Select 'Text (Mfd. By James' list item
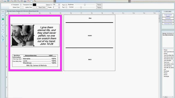 click(x=169, y=68)
